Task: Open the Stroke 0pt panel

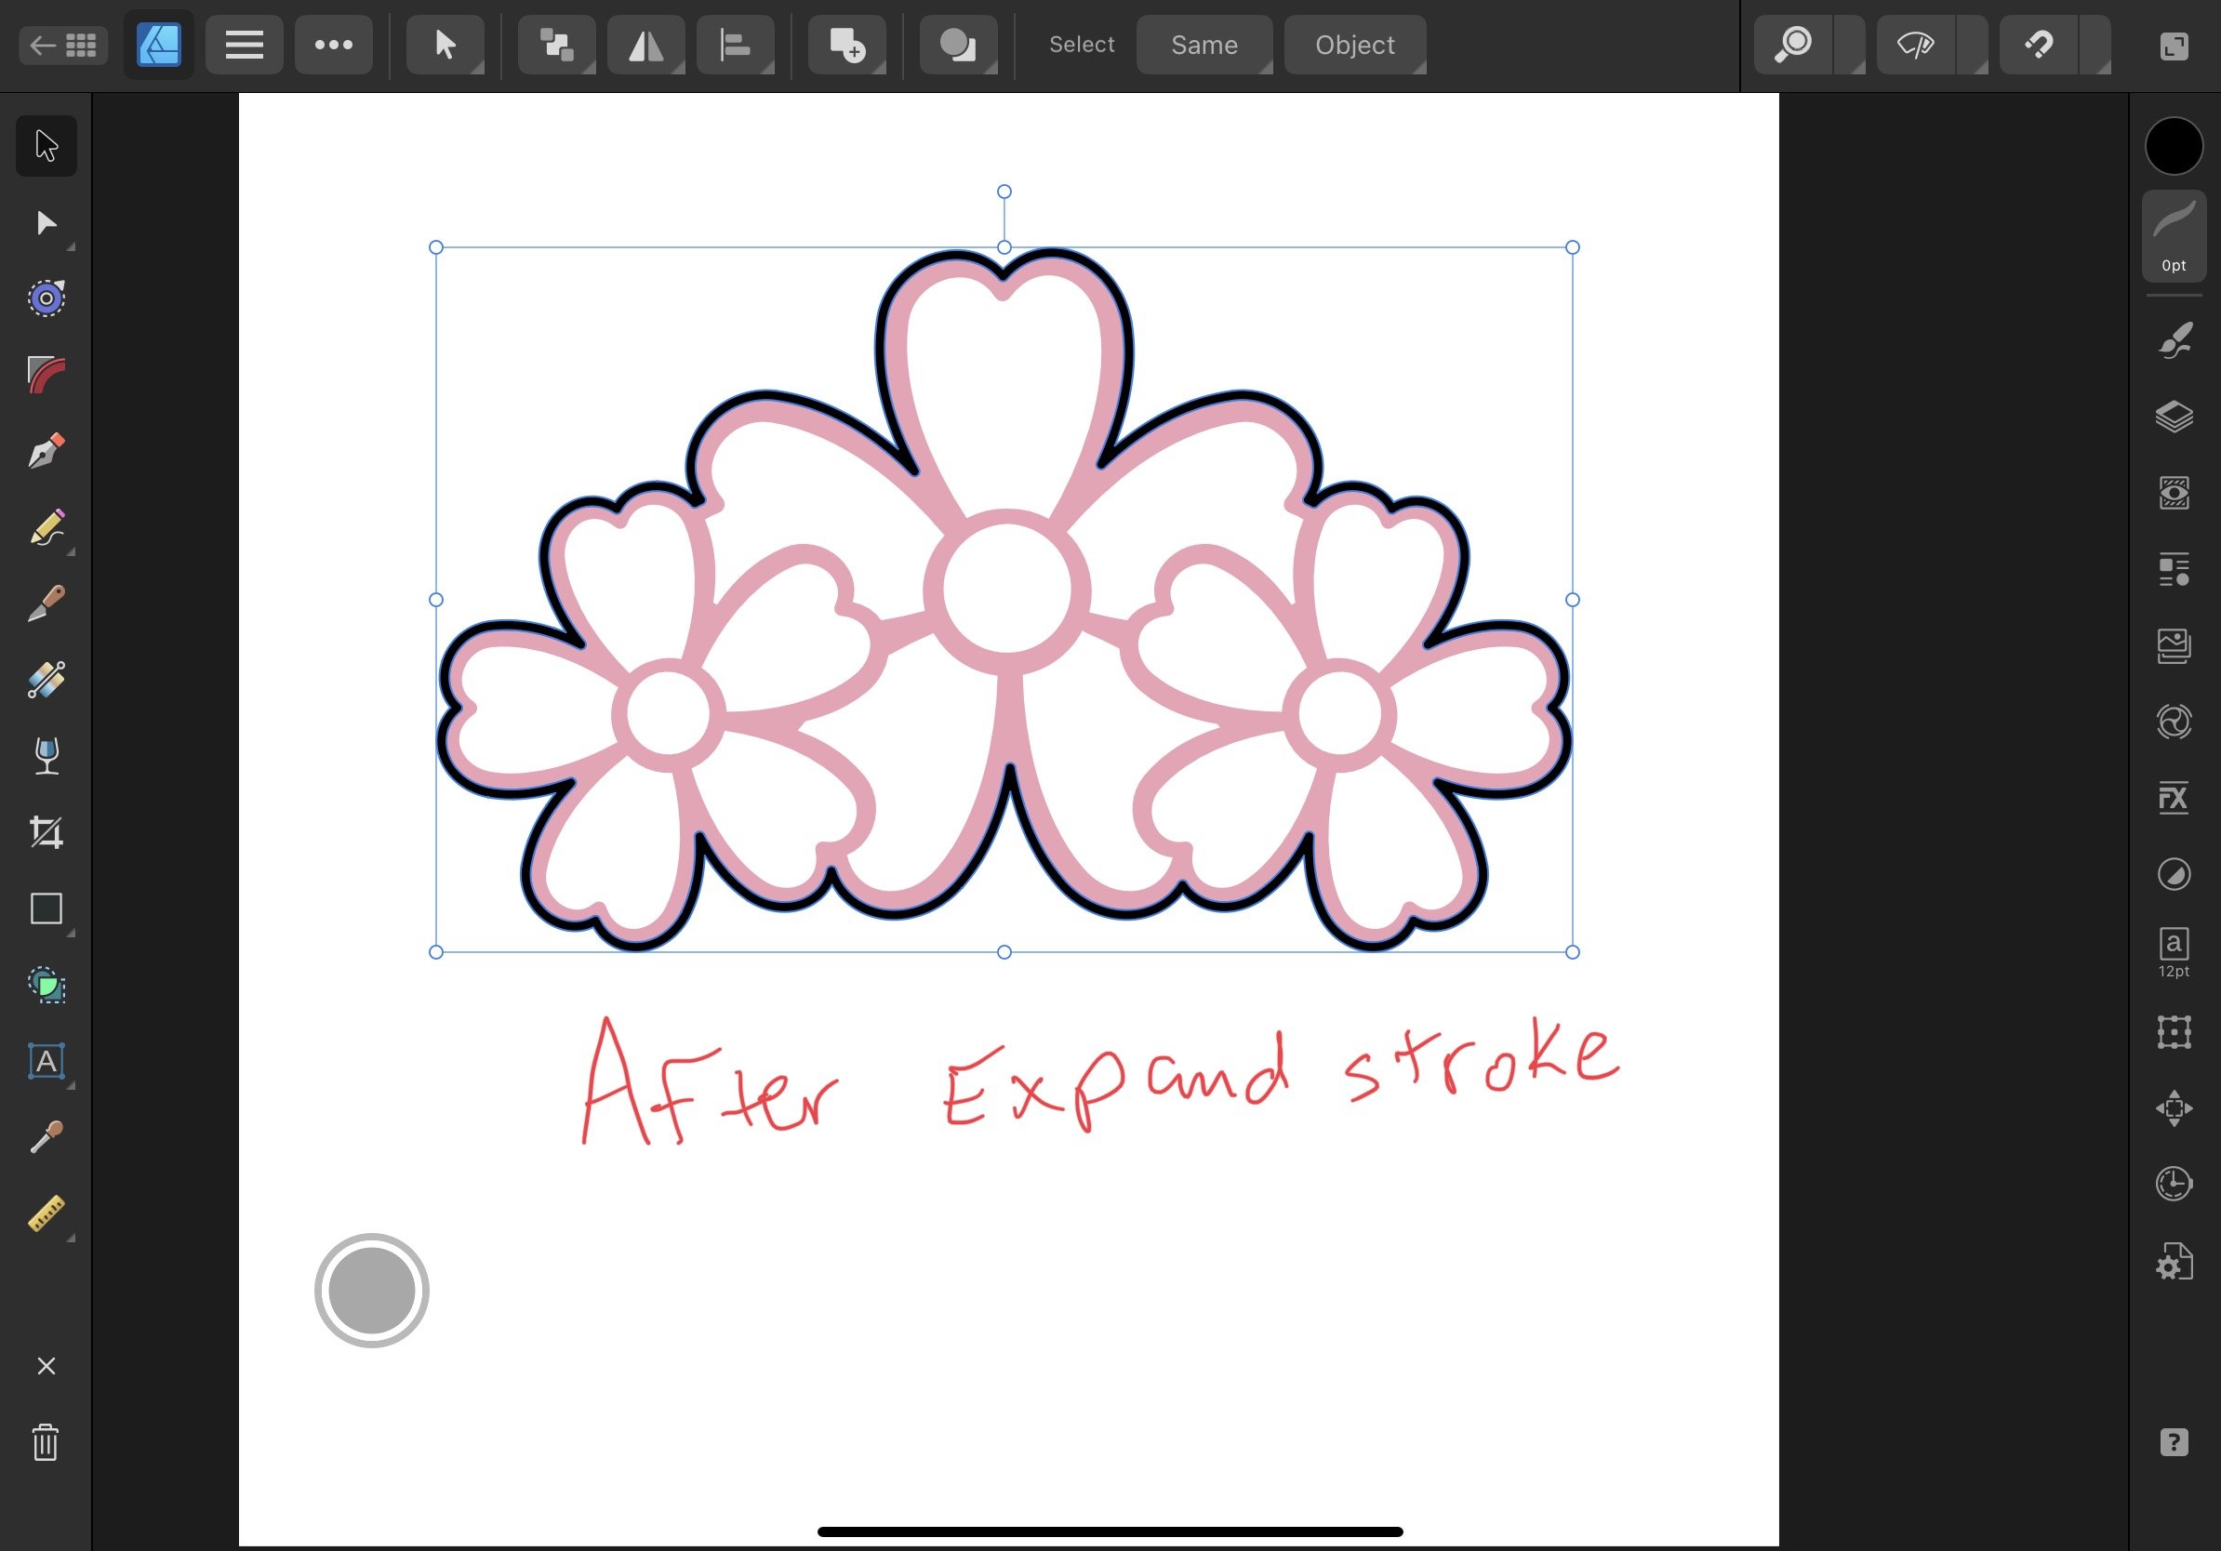Action: point(2174,236)
